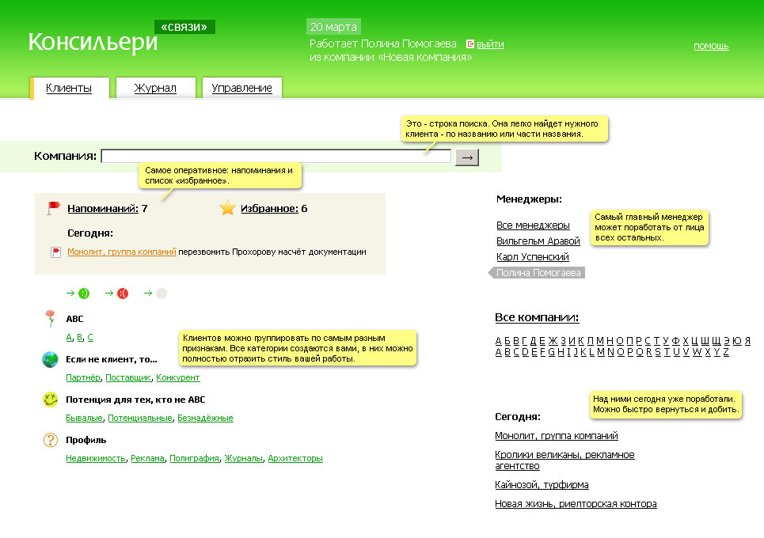
Task: Click the Компания search input field
Action: 276,157
